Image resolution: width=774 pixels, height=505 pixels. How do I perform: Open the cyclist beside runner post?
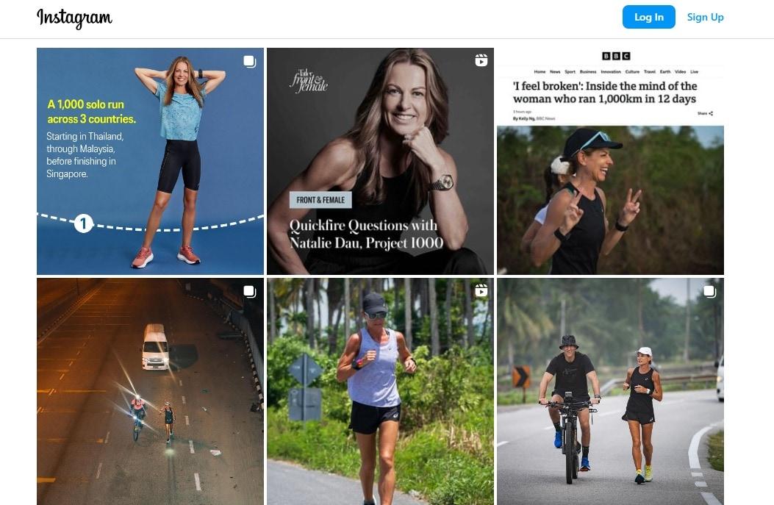(x=611, y=392)
